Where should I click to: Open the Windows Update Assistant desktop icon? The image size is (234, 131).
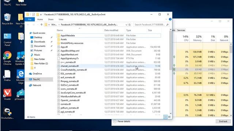point(20,58)
